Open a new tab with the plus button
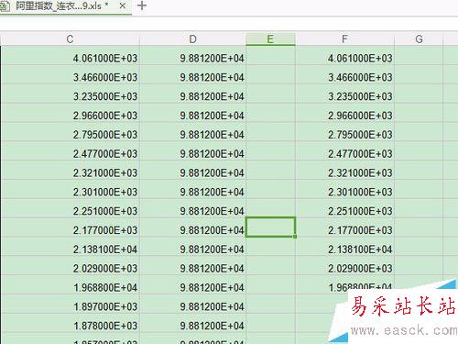 coord(142,6)
